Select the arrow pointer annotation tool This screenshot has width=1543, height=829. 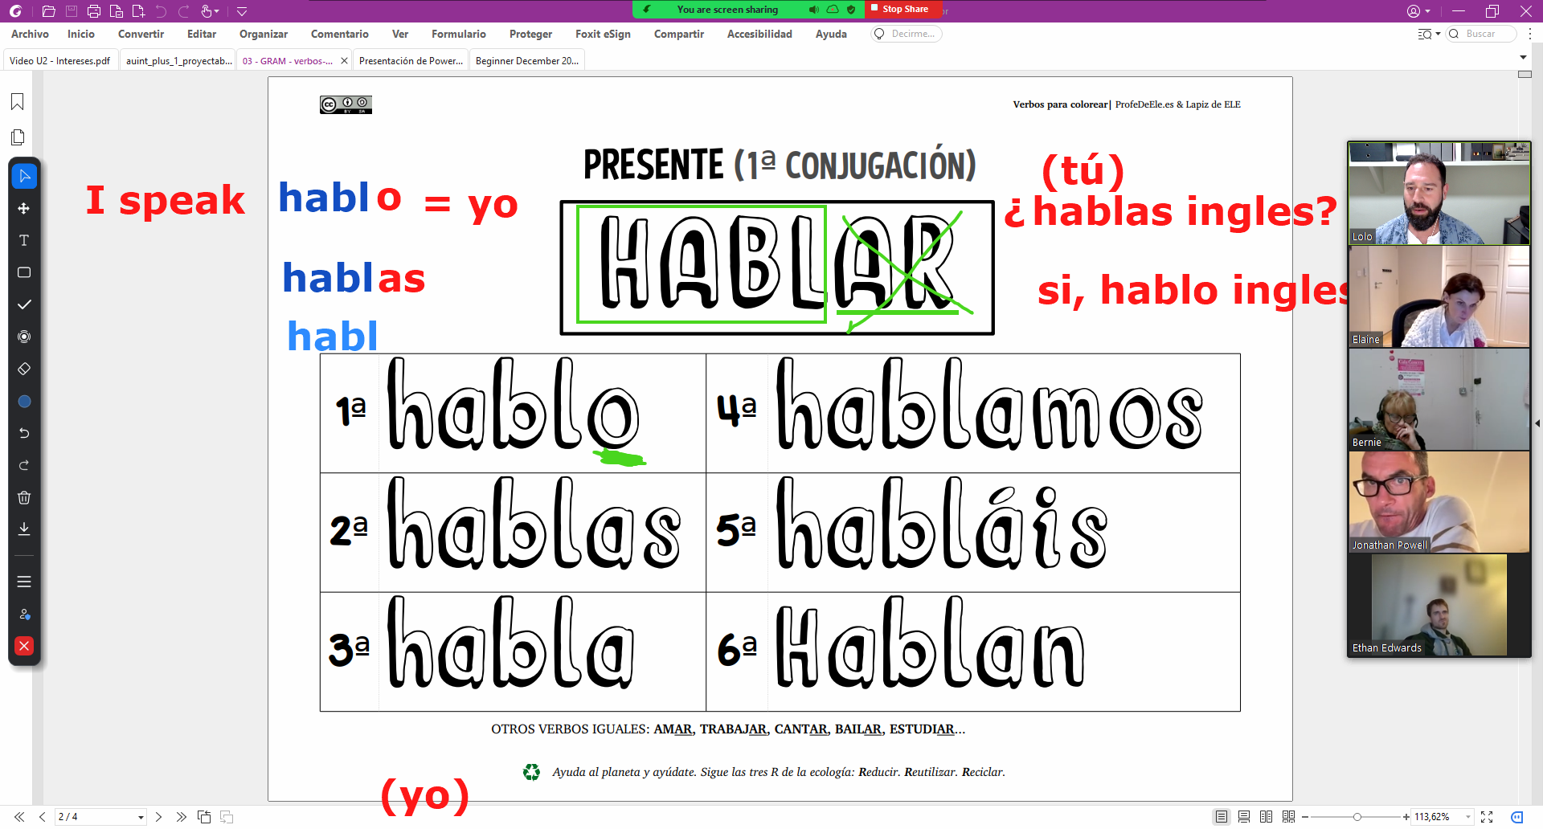pos(24,176)
